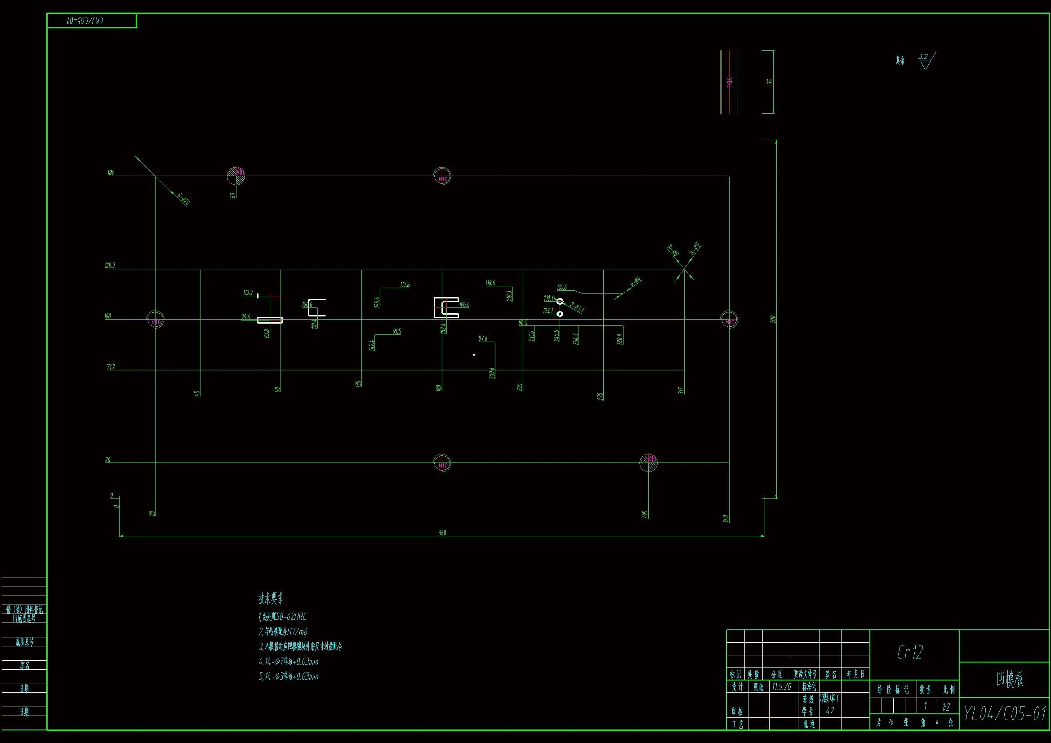This screenshot has width=1051, height=743.
Task: Click the M10 hole on the 20 horizontal line
Action: point(442,463)
